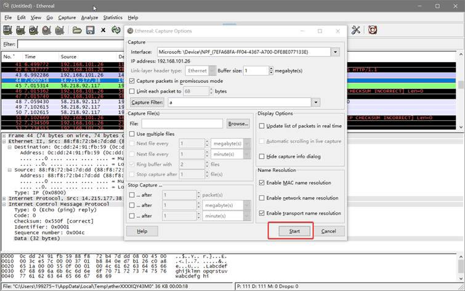Enable Update list of packets in real time
This screenshot has height=291, width=465.
tap(262, 126)
